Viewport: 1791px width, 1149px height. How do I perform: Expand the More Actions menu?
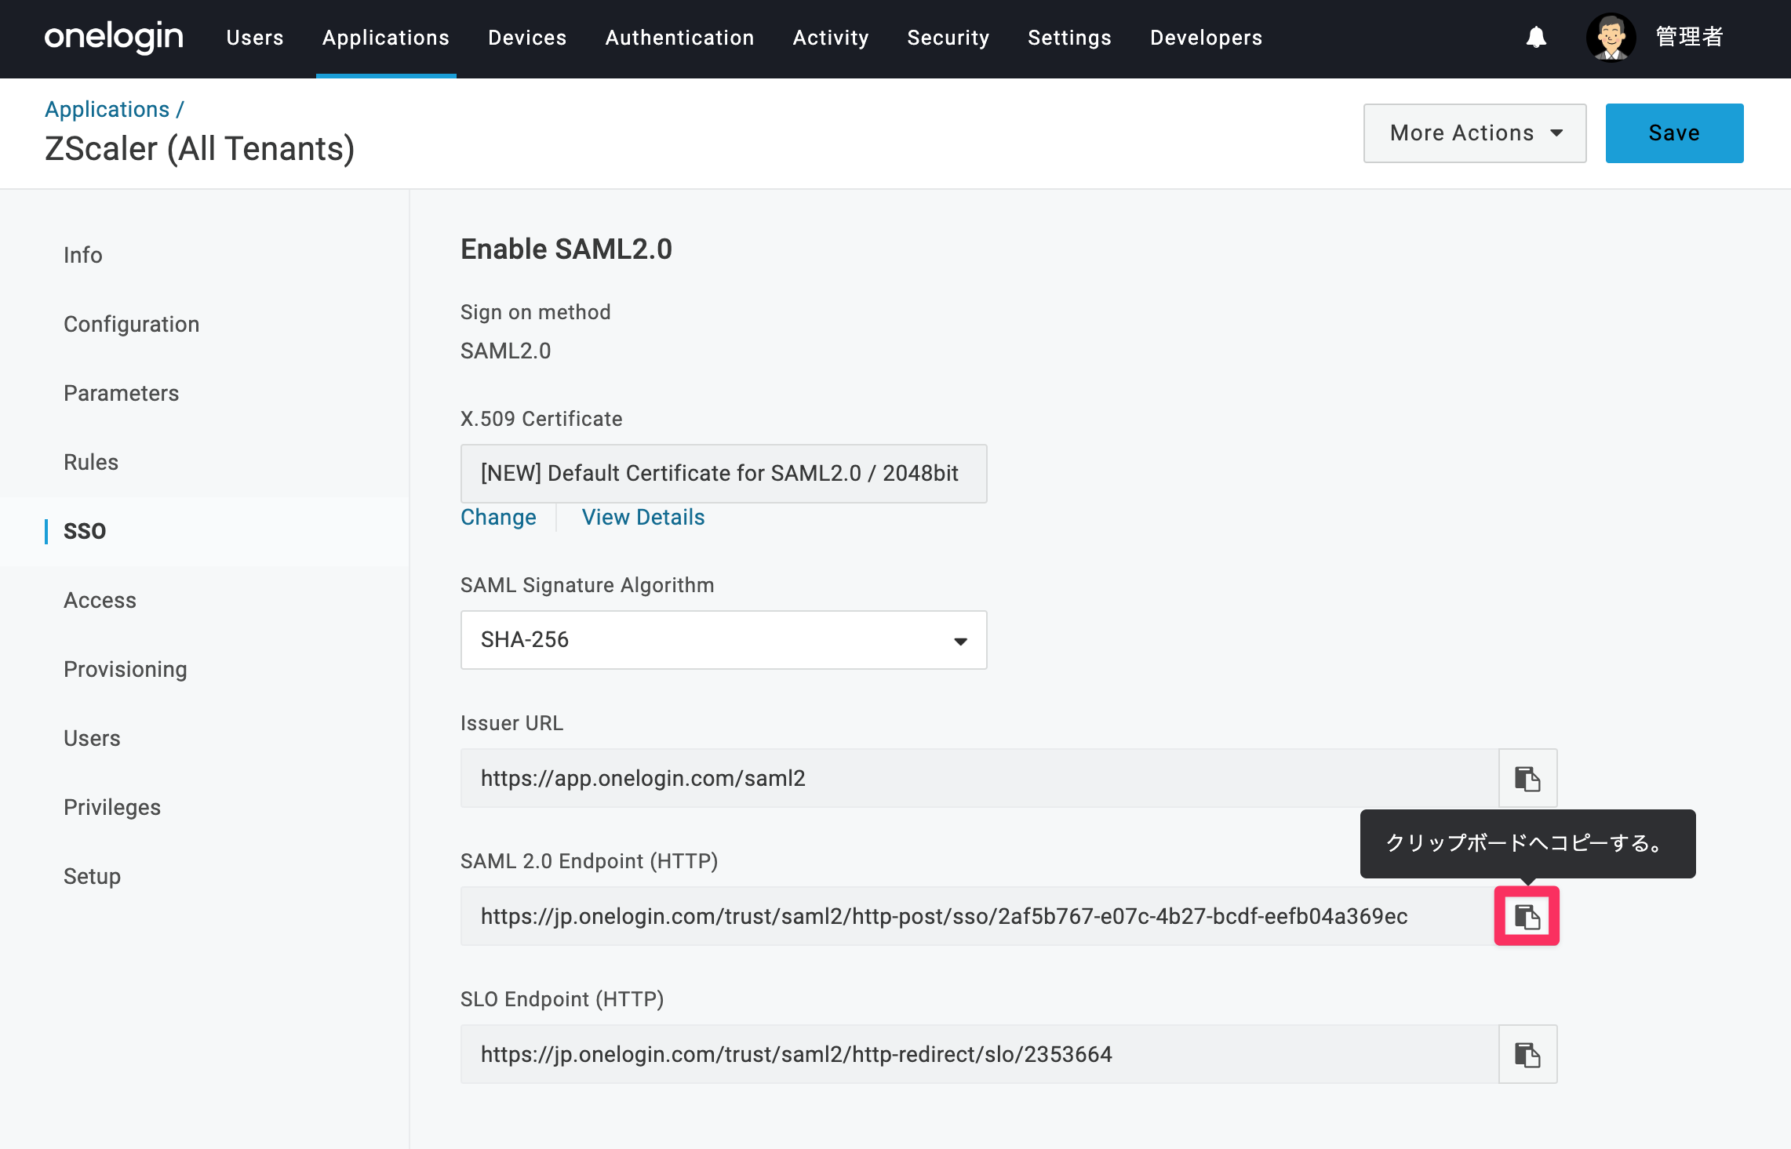tap(1475, 133)
